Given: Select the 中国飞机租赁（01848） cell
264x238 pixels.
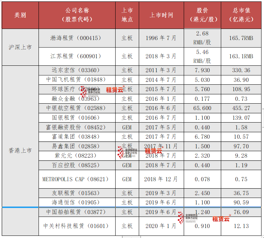Looking at the screenshot, I should tap(77, 80).
